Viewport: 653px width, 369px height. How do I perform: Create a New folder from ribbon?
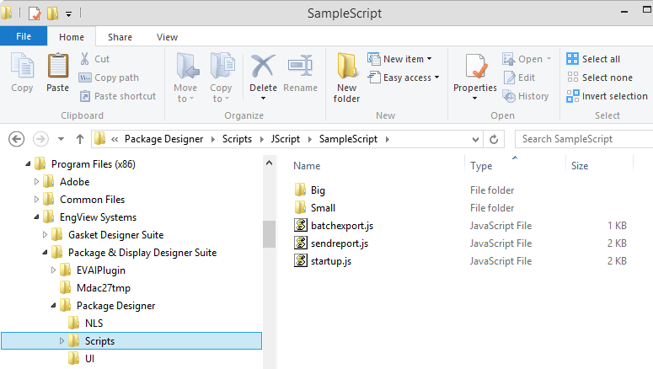pos(346,78)
